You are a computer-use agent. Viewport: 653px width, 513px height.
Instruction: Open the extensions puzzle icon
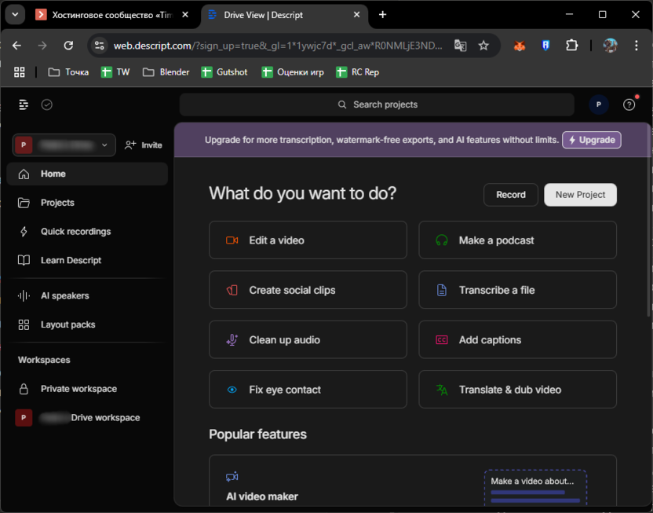tap(572, 46)
